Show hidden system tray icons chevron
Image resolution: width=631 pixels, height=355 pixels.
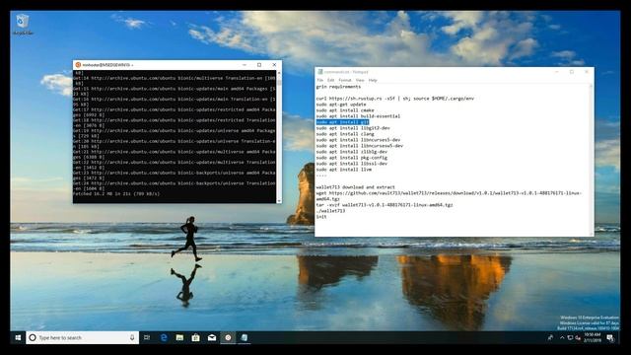tap(562, 337)
